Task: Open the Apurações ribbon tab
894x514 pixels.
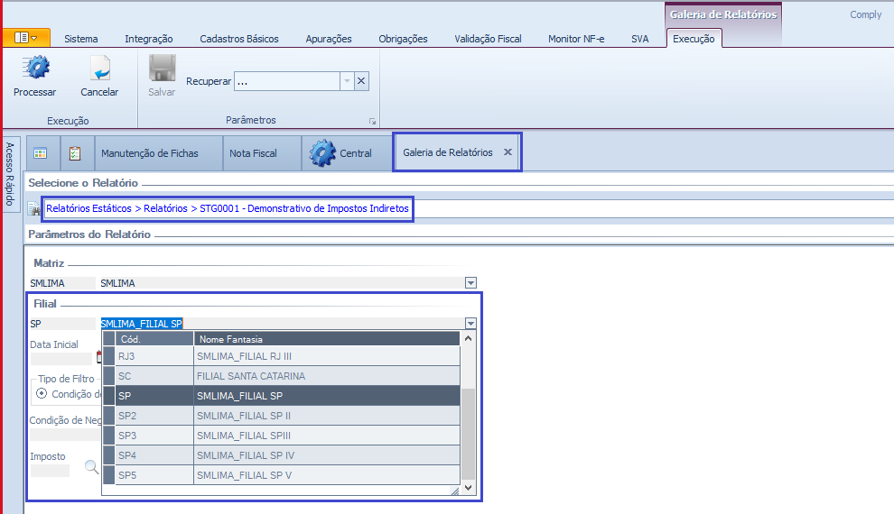Action: (329, 39)
